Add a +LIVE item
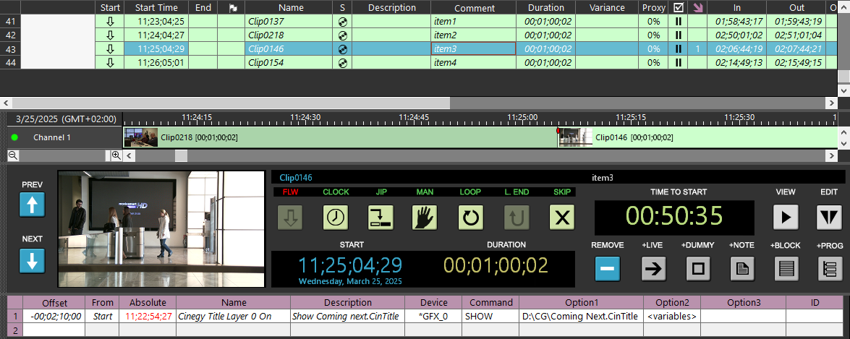Viewport: 850px width, 339px height. 653,269
